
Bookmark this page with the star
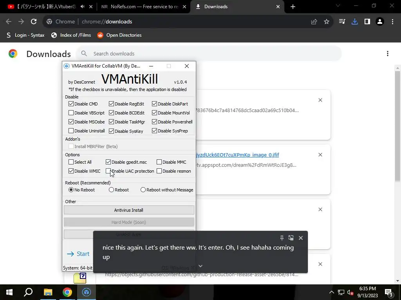coord(327,22)
